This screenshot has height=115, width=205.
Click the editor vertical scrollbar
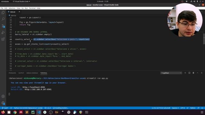pos(204,39)
